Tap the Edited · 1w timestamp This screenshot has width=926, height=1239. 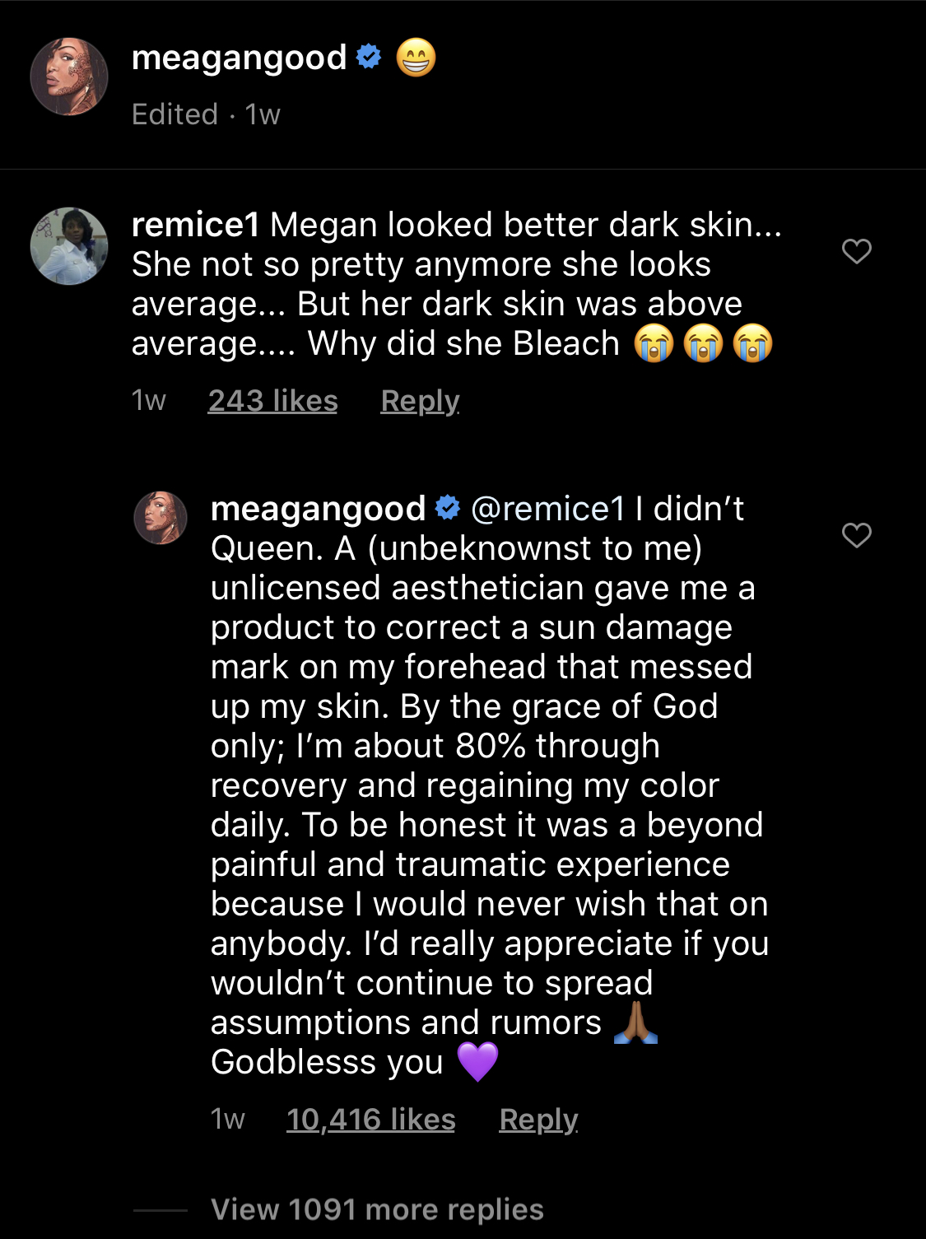[x=206, y=114]
